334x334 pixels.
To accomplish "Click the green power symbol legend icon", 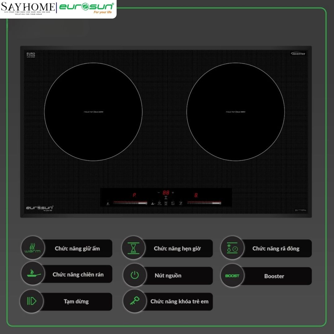I will (135, 275).
